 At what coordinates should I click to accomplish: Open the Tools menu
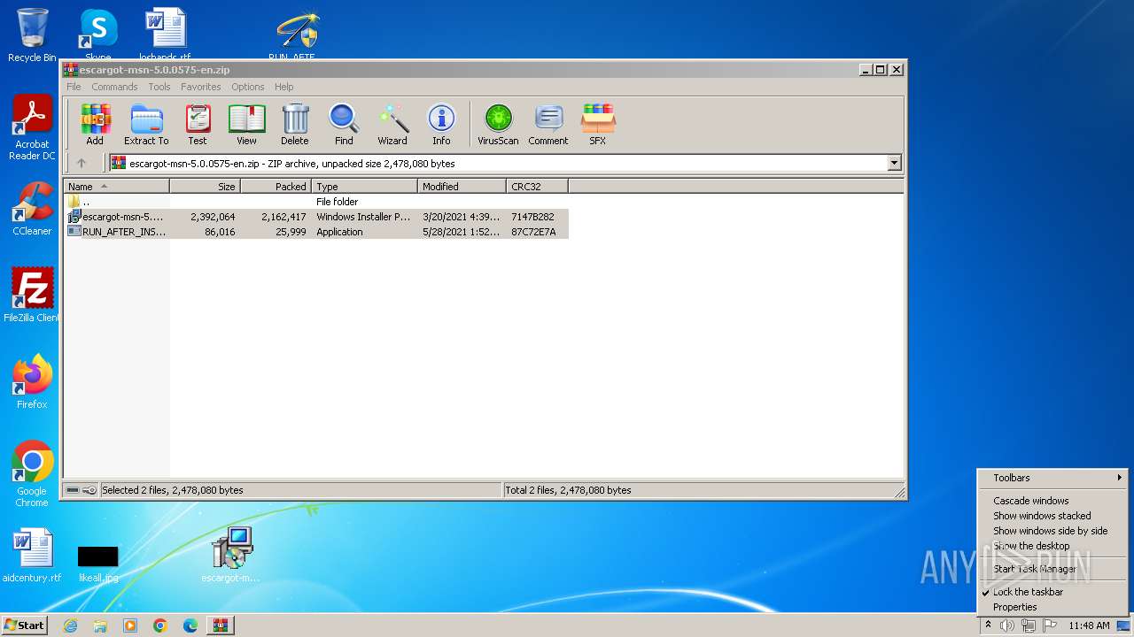click(159, 87)
